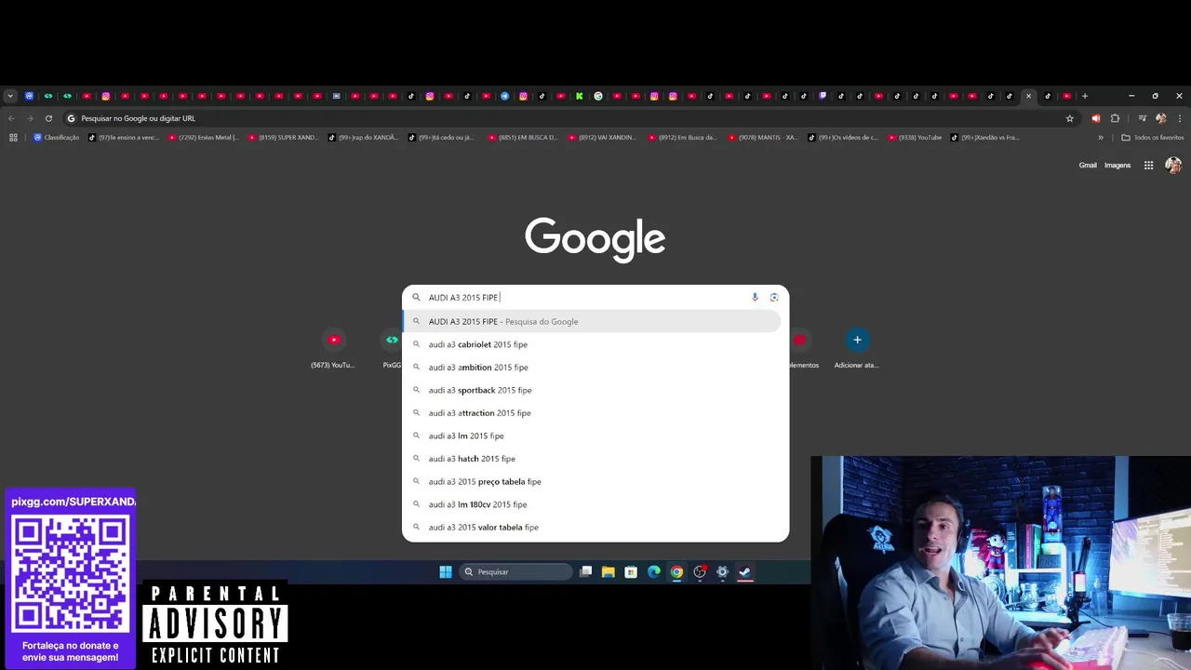This screenshot has height=670, width=1191.
Task: Choose suggestion audi a3 lm 180cv 2015 fipe
Action: 592,504
